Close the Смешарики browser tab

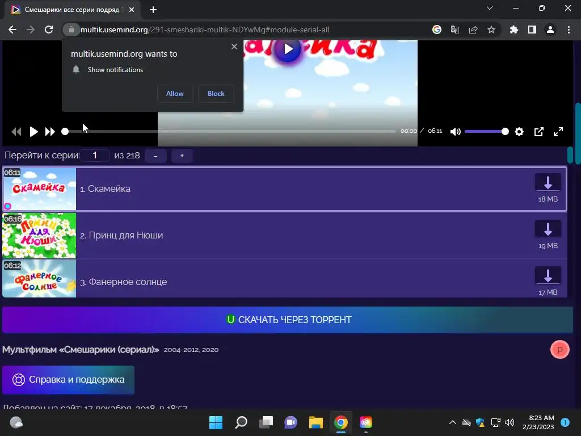click(131, 10)
